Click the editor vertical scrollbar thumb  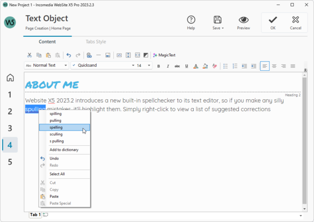304,140
